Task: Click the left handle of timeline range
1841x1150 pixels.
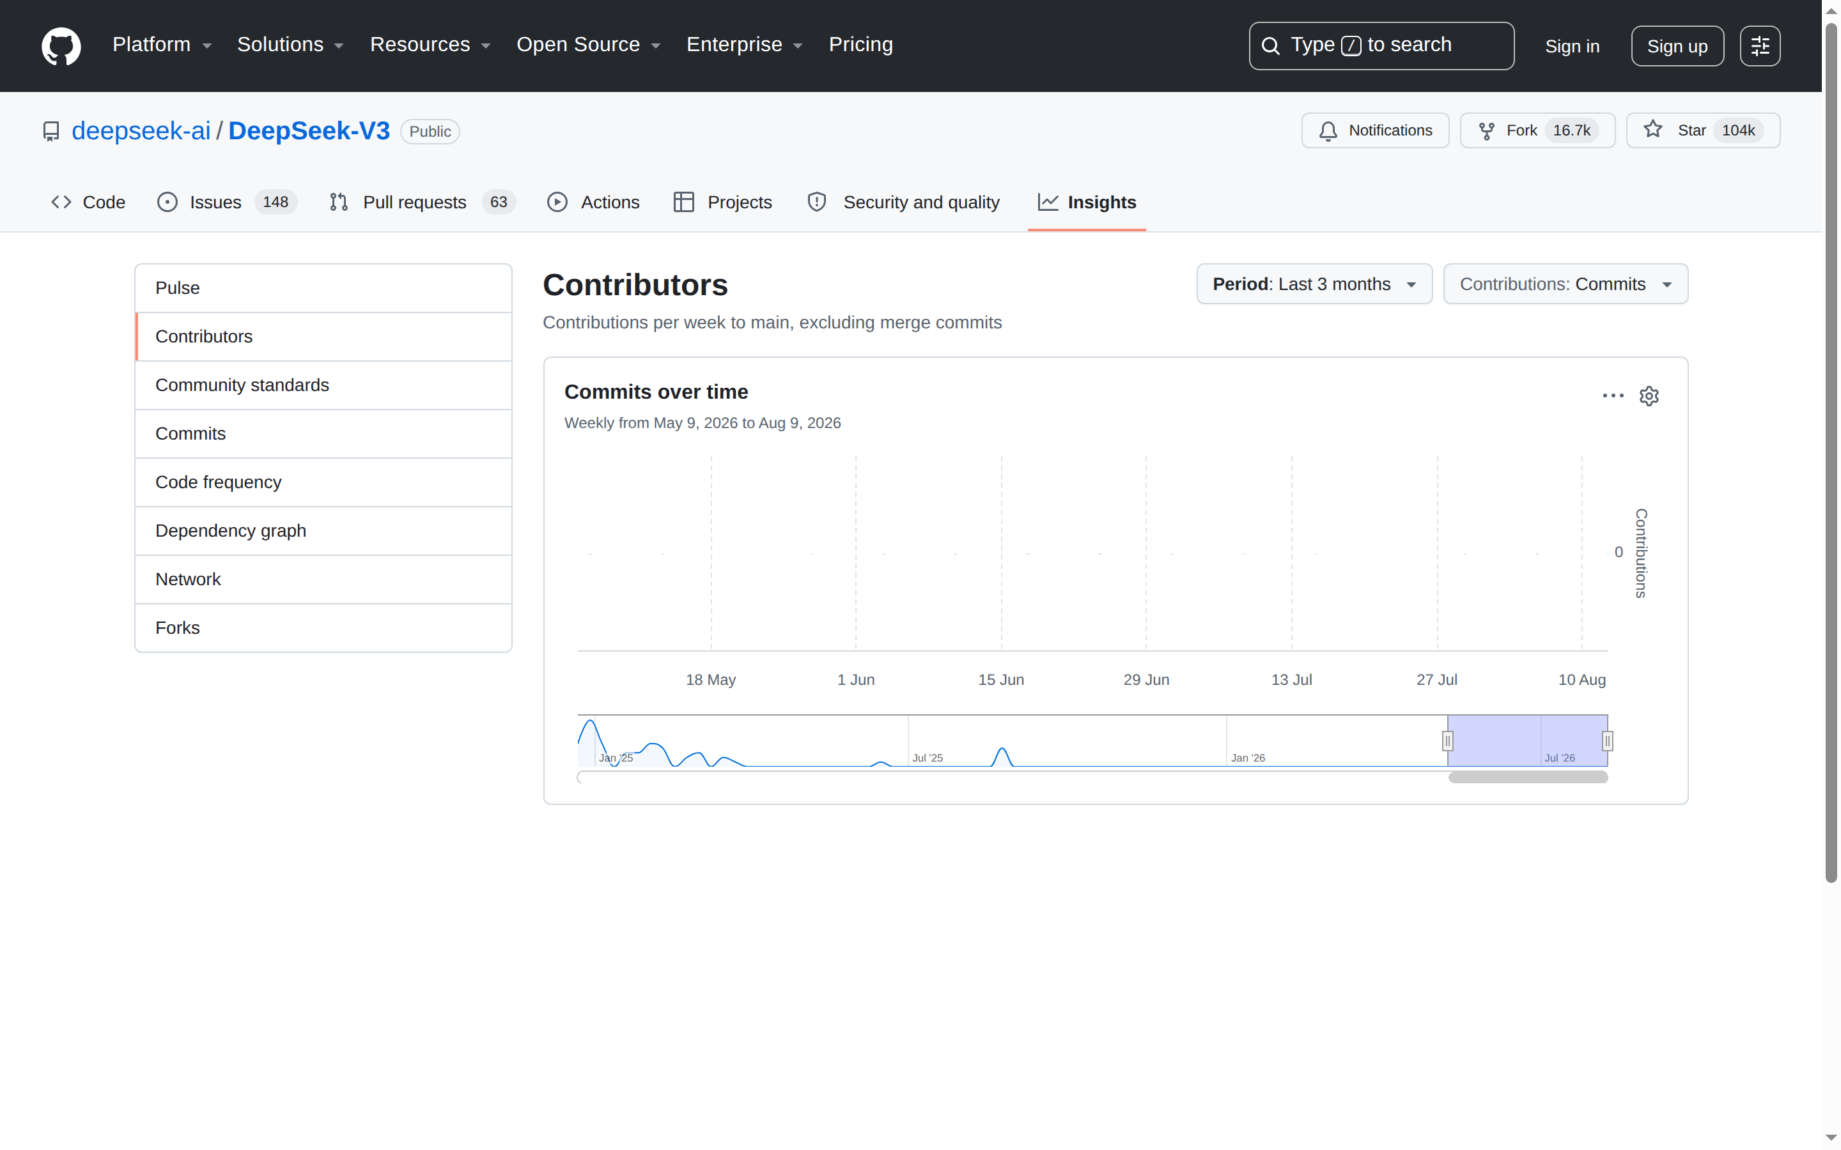Action: click(1448, 741)
